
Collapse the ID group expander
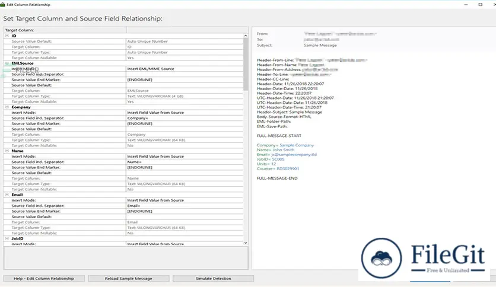tap(7, 36)
